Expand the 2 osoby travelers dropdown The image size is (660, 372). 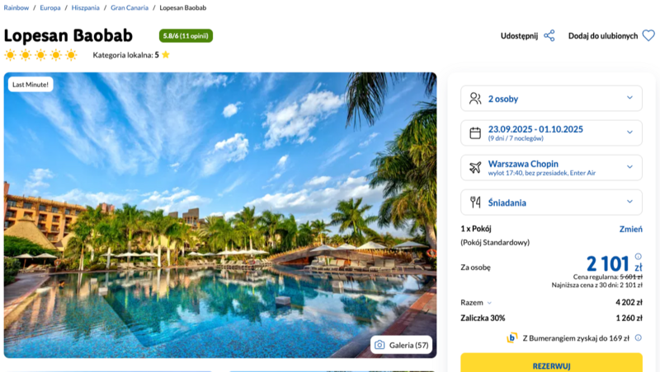pyautogui.click(x=551, y=98)
